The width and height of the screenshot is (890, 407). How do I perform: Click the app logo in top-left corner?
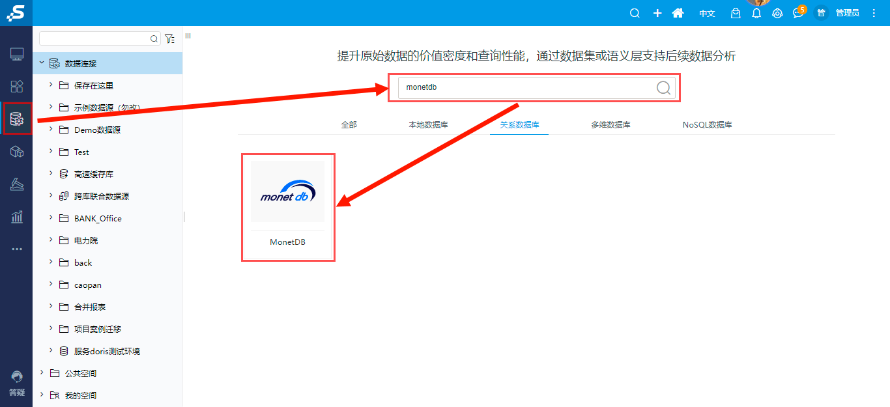[x=16, y=12]
